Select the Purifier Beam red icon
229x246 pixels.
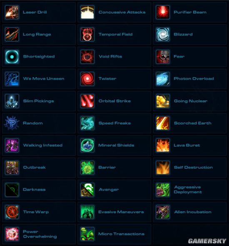coord(163,12)
